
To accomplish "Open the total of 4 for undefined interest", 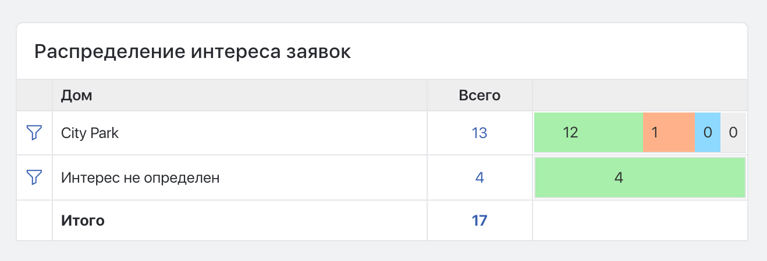I will (x=480, y=177).
